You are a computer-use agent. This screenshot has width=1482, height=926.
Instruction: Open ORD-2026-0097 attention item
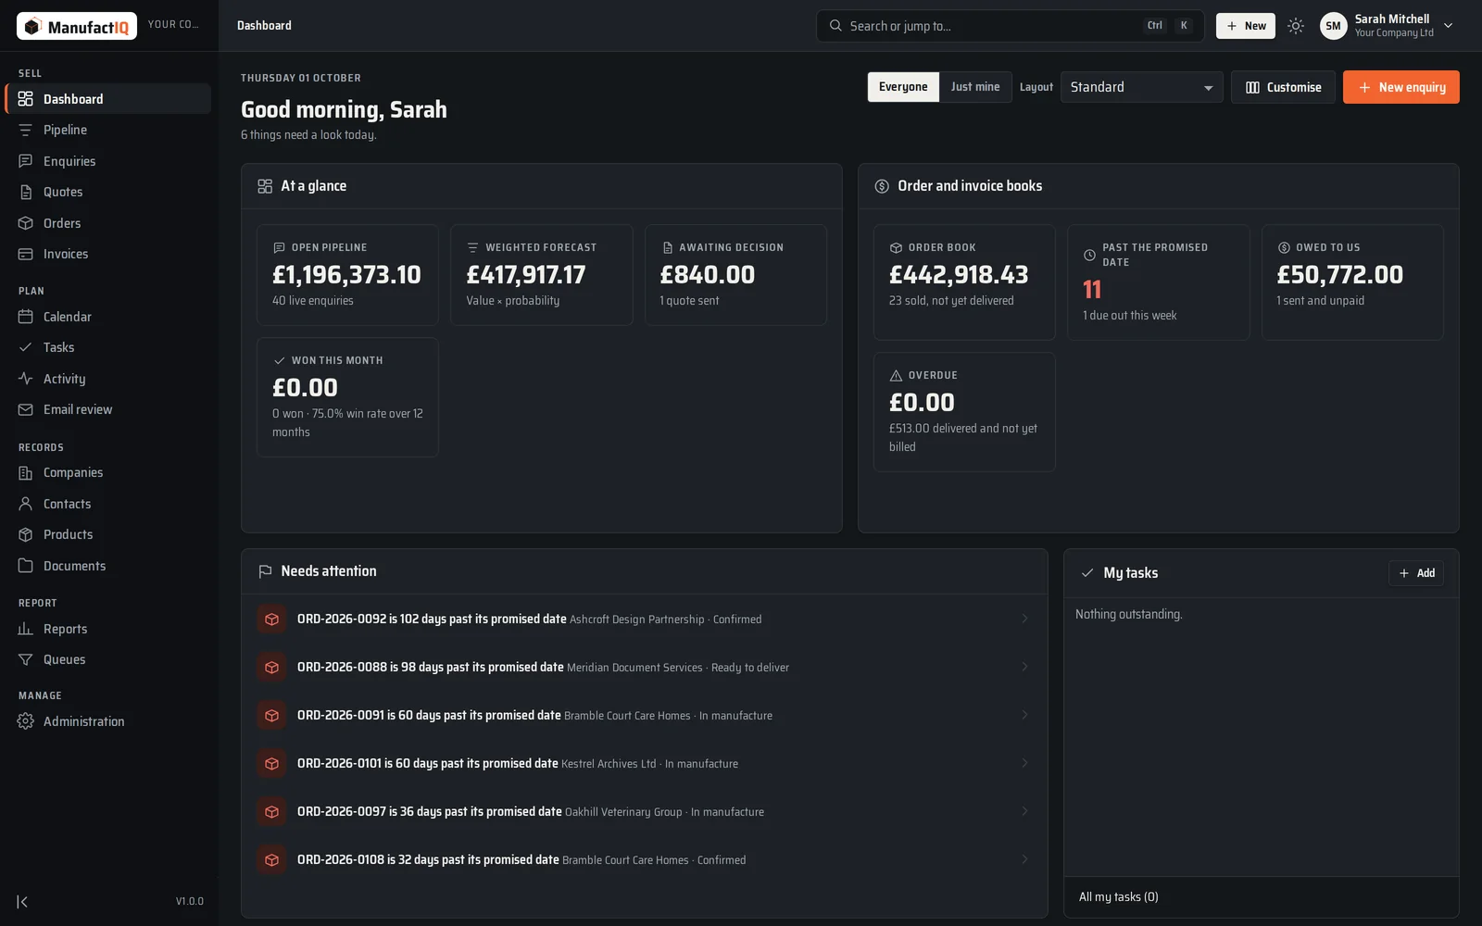pyautogui.click(x=645, y=811)
